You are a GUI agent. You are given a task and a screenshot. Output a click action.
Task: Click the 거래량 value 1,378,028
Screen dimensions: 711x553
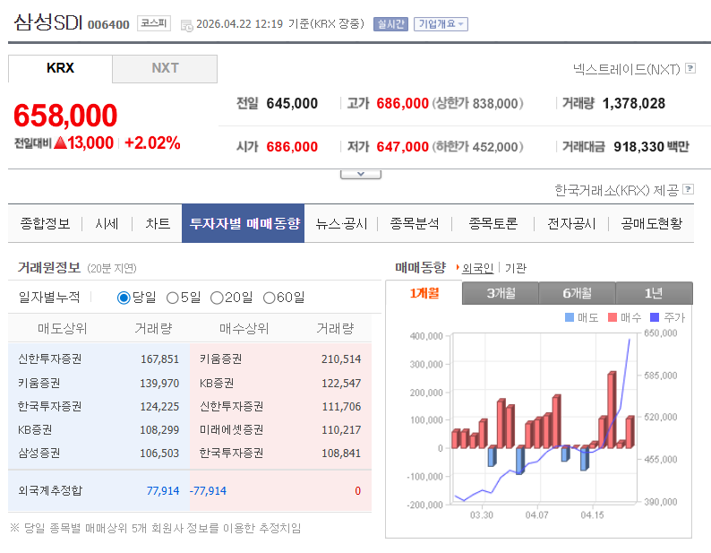click(633, 103)
